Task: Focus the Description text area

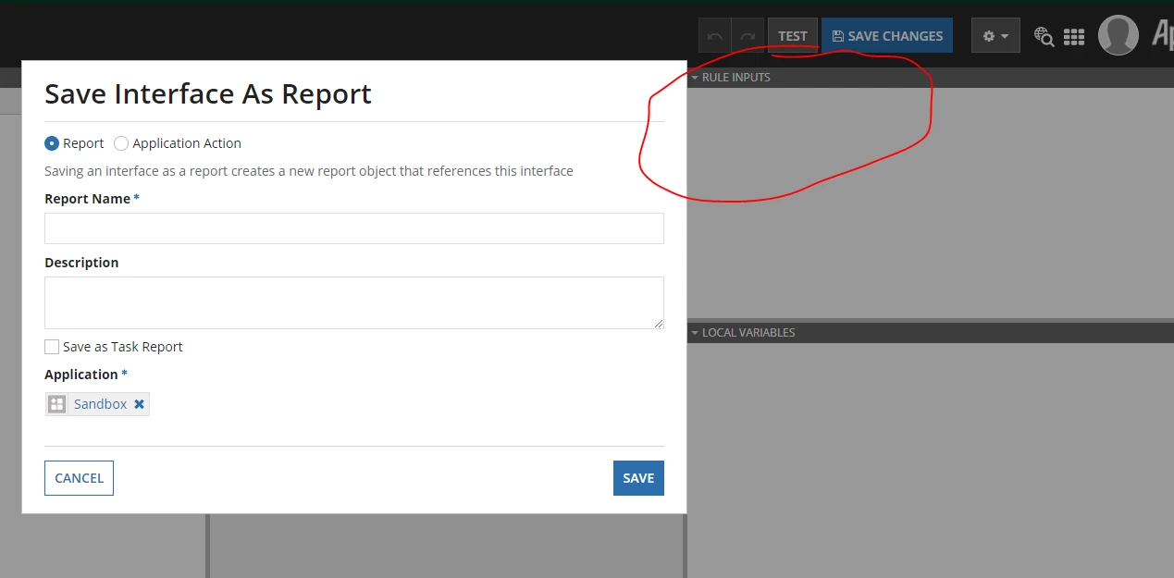Action: tap(354, 302)
